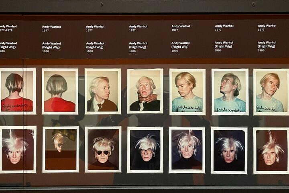Image resolution: width=289 pixels, height=193 pixels.
Task: Select the blue t-shirt photo looking downward
Action: click(x=187, y=92)
